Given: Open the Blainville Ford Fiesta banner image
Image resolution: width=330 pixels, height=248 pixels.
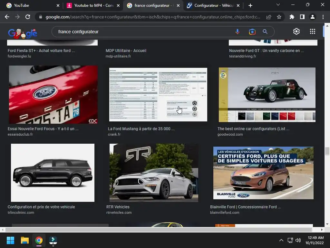Looking at the screenshot, I should [263, 173].
